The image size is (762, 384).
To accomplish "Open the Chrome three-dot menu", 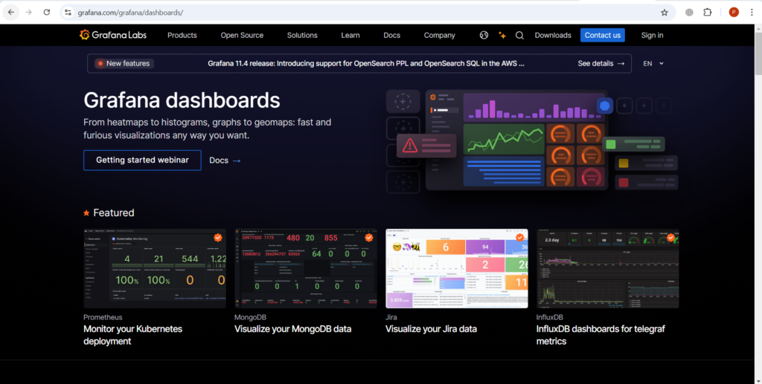I will click(752, 13).
